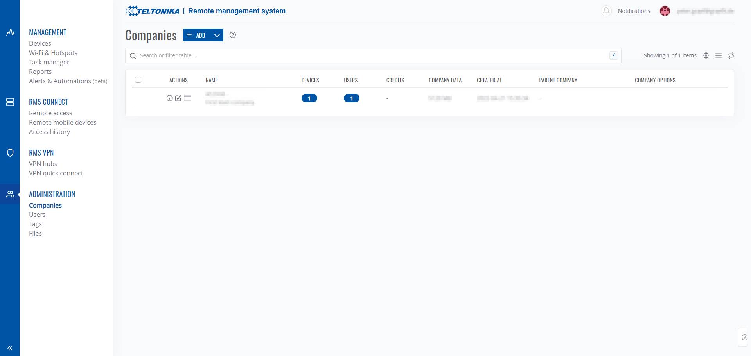The width and height of the screenshot is (751, 356).
Task: Open Reports page
Action: point(40,72)
